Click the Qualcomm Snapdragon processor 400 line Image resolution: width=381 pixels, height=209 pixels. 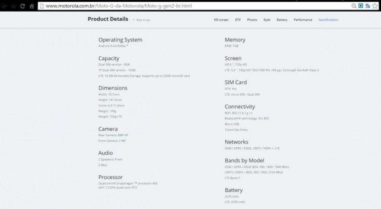pos(128,183)
